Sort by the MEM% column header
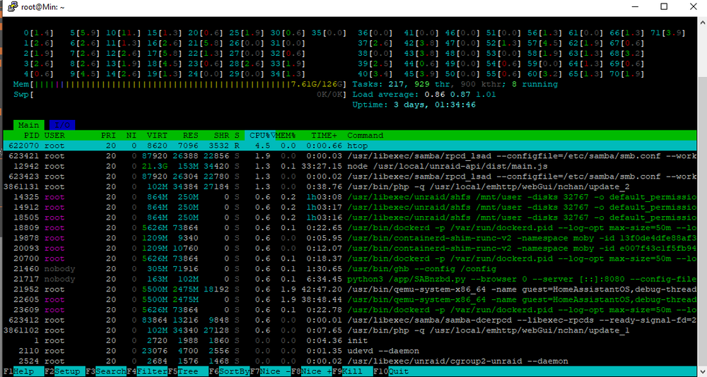The height and width of the screenshot is (377, 707). pyautogui.click(x=286, y=135)
